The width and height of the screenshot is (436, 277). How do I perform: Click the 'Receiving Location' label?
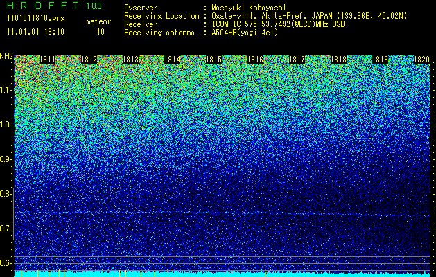pyautogui.click(x=162, y=16)
